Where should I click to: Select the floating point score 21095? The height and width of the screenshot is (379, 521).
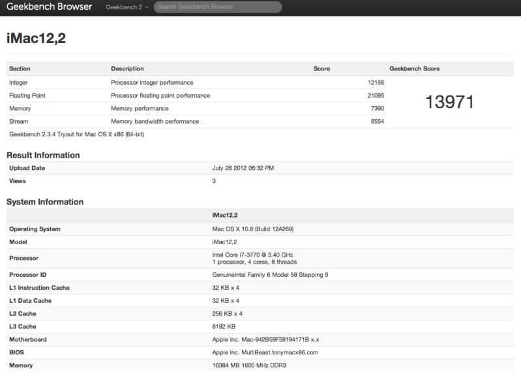[x=376, y=96]
